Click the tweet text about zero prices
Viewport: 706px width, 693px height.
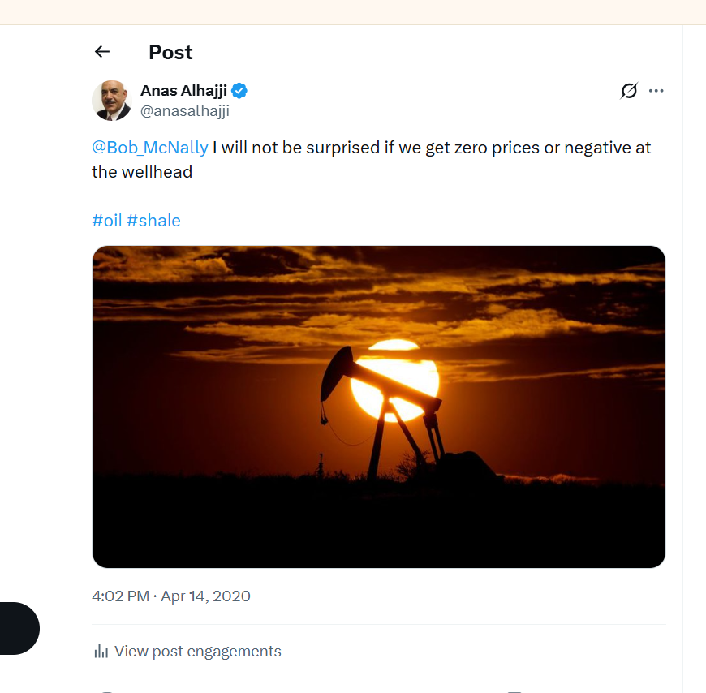pos(430,148)
